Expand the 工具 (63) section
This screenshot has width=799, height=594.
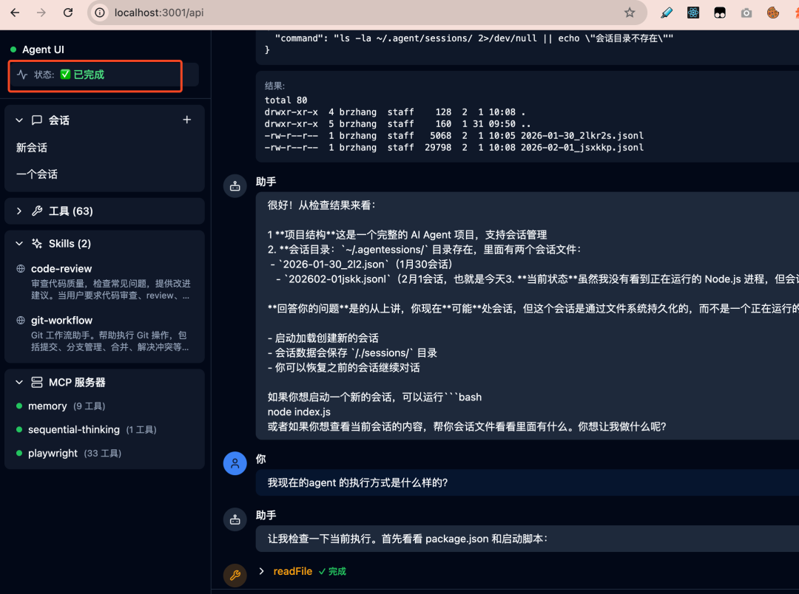pos(18,211)
